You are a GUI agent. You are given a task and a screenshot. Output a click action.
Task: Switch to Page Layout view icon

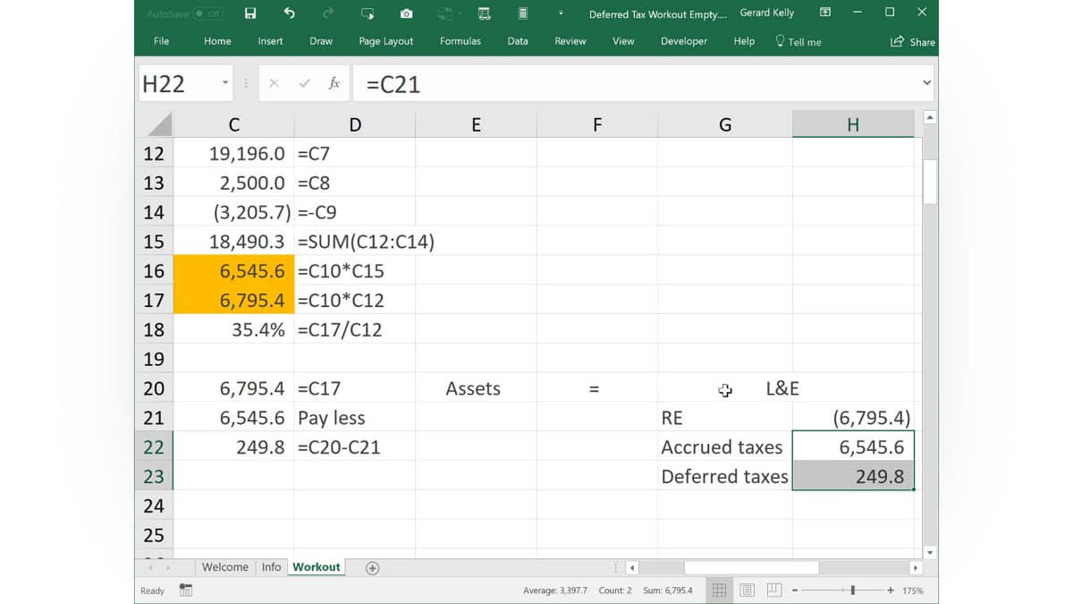(747, 591)
